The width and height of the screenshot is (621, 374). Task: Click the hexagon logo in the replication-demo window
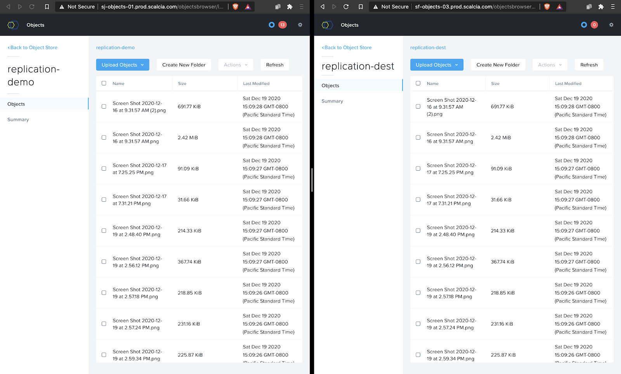[13, 25]
